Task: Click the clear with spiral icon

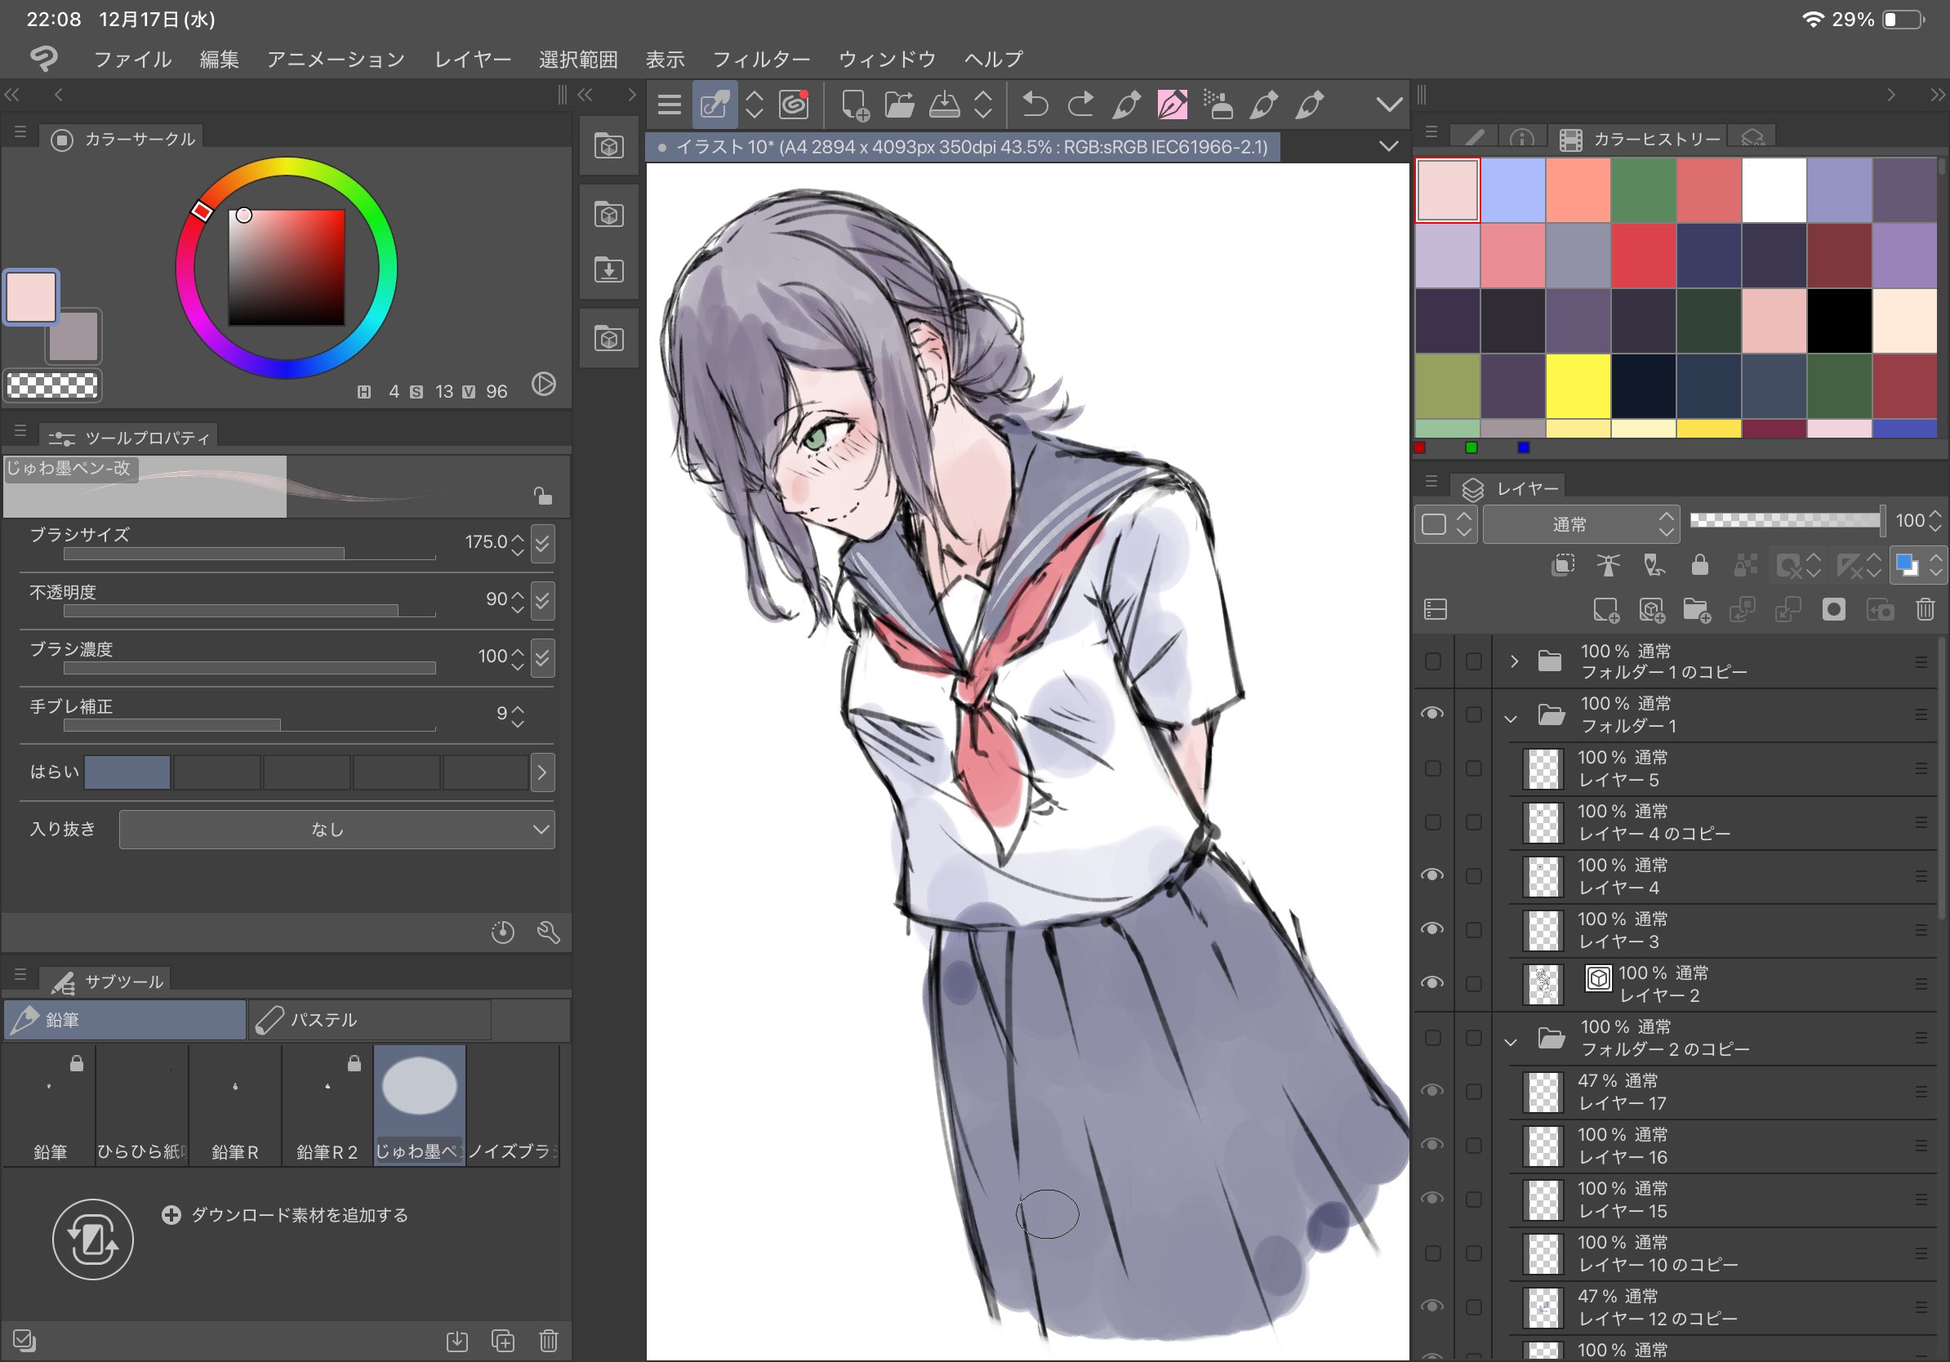Action: click(x=794, y=105)
